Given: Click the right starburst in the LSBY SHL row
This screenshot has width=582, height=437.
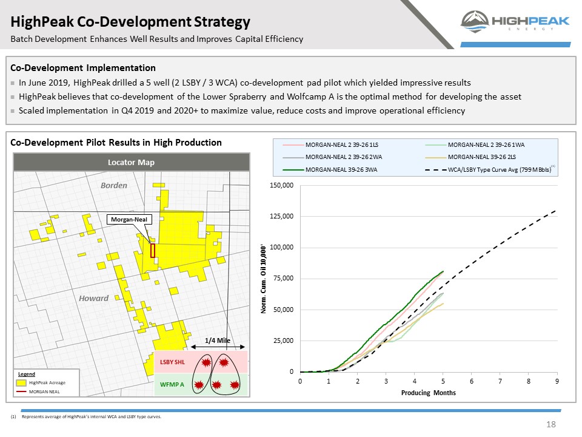Looking at the screenshot, I should coord(224,362).
